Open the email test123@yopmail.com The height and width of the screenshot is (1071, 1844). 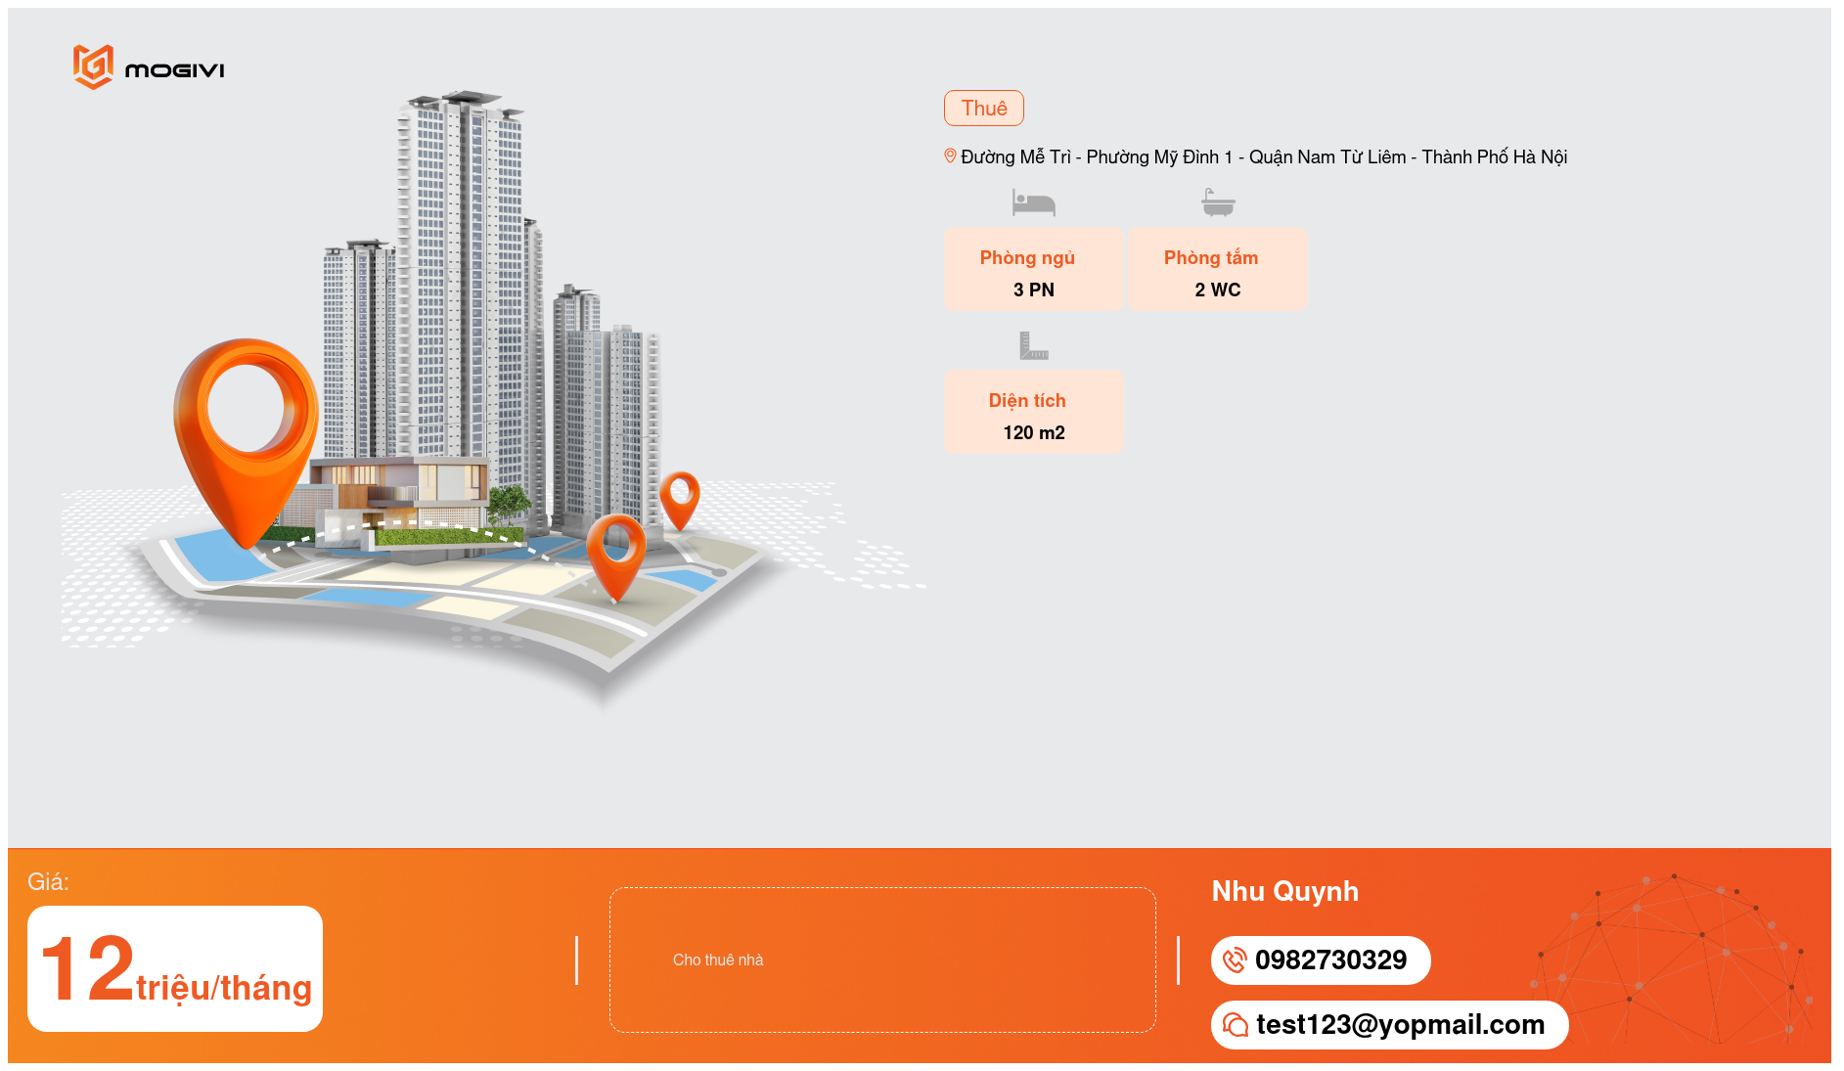1400,1024
